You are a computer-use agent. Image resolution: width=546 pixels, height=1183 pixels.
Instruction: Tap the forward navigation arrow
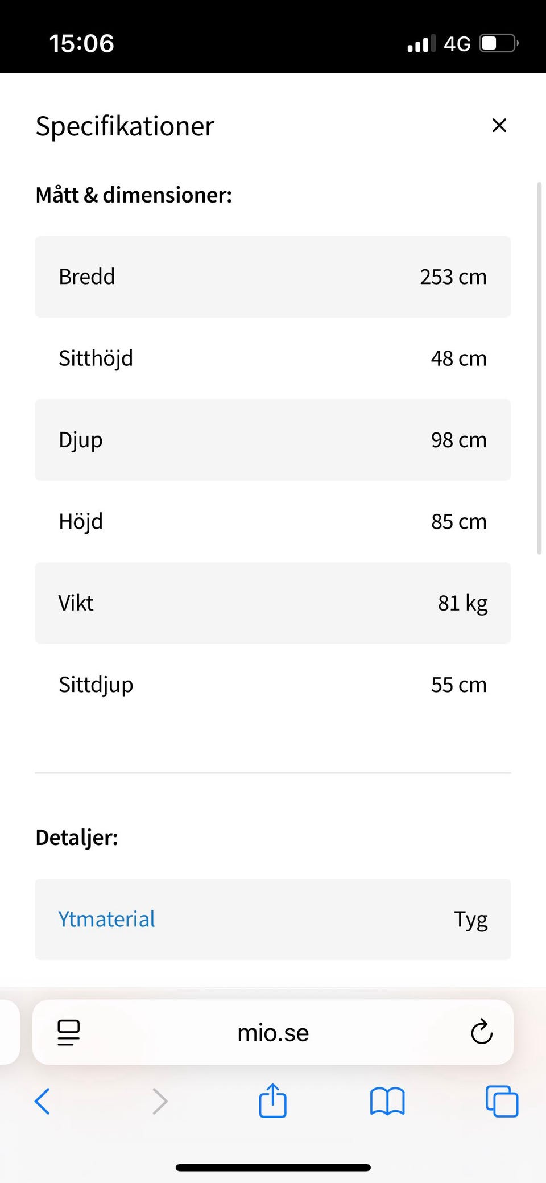pyautogui.click(x=160, y=1101)
